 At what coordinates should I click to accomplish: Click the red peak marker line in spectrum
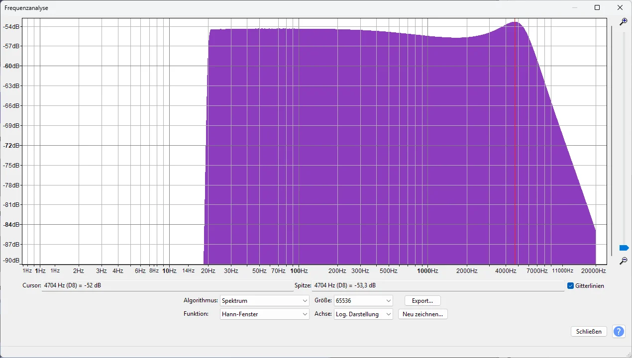[515, 142]
